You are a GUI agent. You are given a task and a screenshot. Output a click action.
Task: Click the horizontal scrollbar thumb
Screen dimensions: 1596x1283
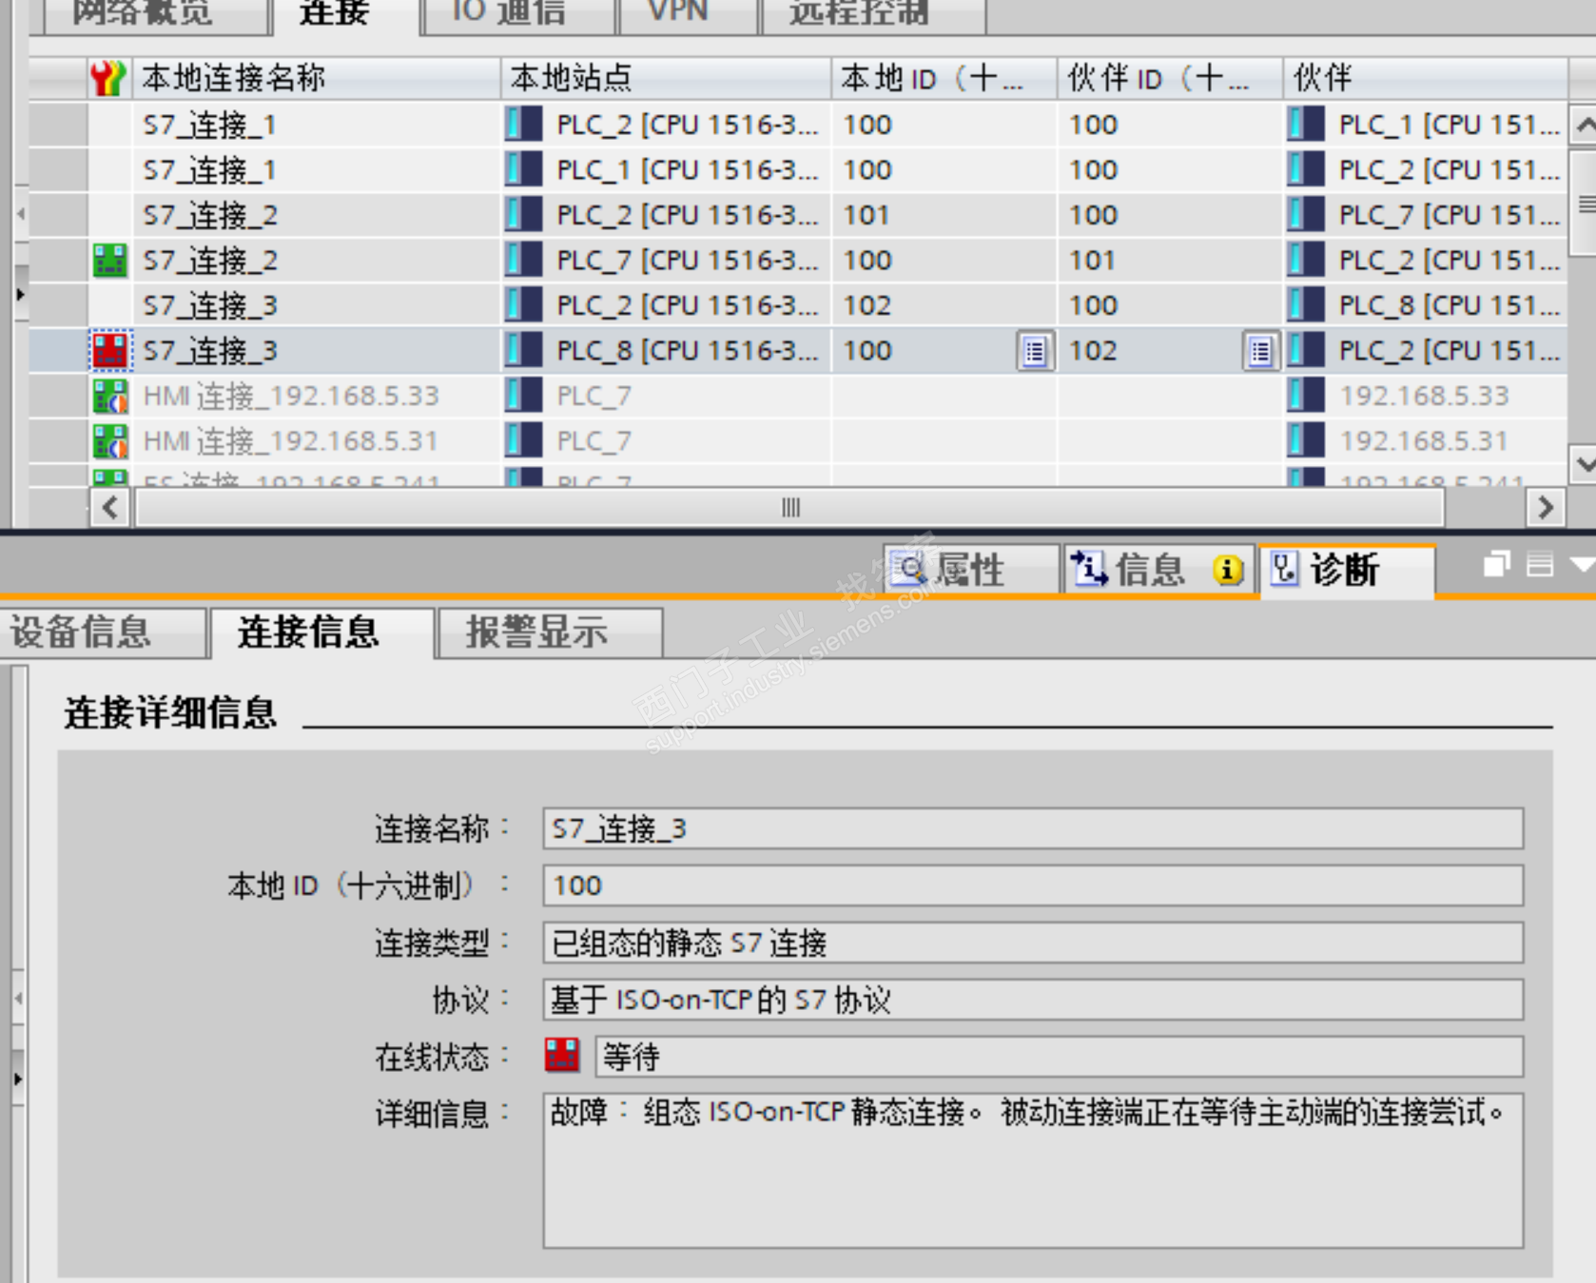click(x=790, y=508)
